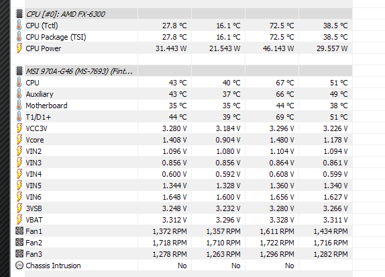Click the 'Fan2' label
385x277 pixels.
click(34, 243)
